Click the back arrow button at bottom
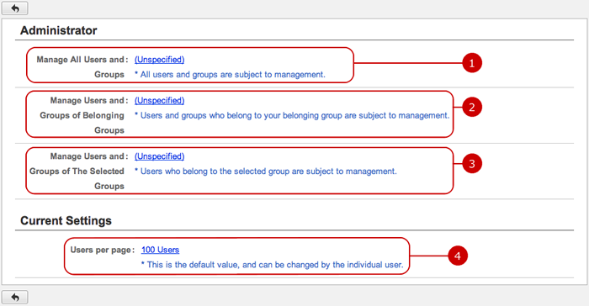Viewport: 589px width, 306px height. (14, 298)
